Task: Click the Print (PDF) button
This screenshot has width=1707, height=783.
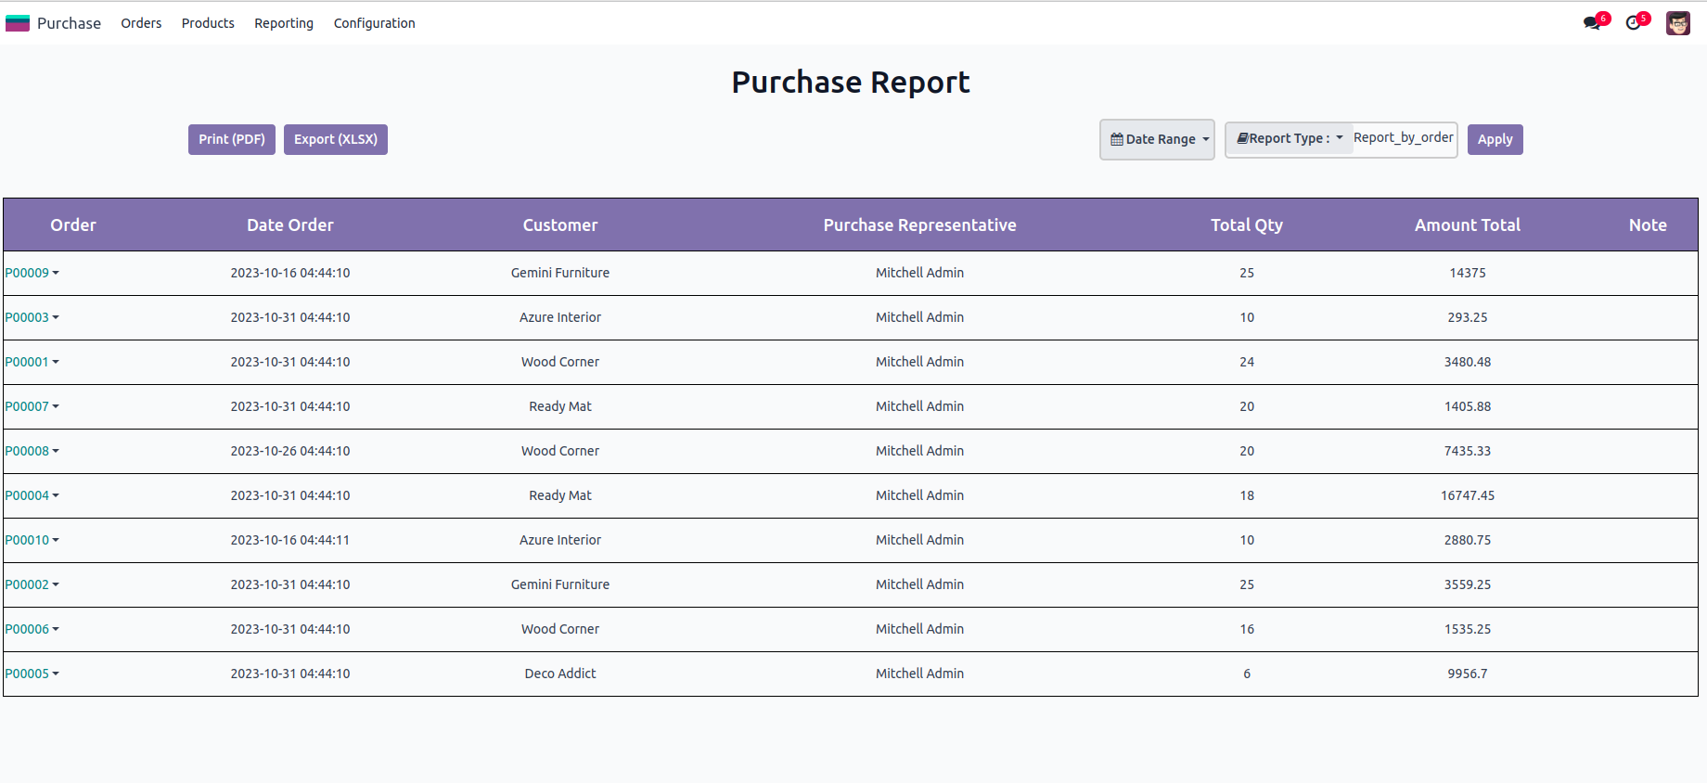Action: [232, 139]
